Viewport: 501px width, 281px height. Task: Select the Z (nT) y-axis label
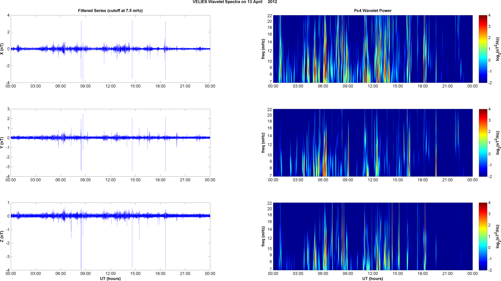tap(2, 236)
